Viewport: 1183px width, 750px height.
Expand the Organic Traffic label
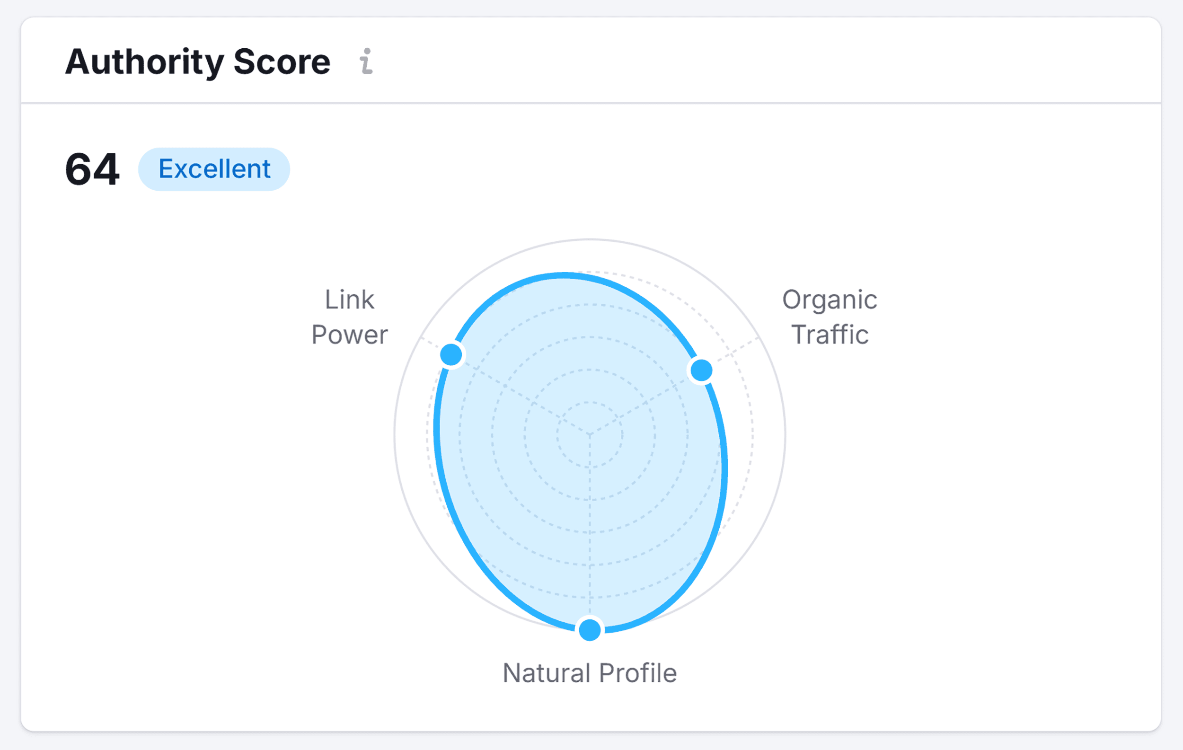(830, 317)
